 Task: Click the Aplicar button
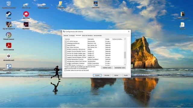(116, 75)
